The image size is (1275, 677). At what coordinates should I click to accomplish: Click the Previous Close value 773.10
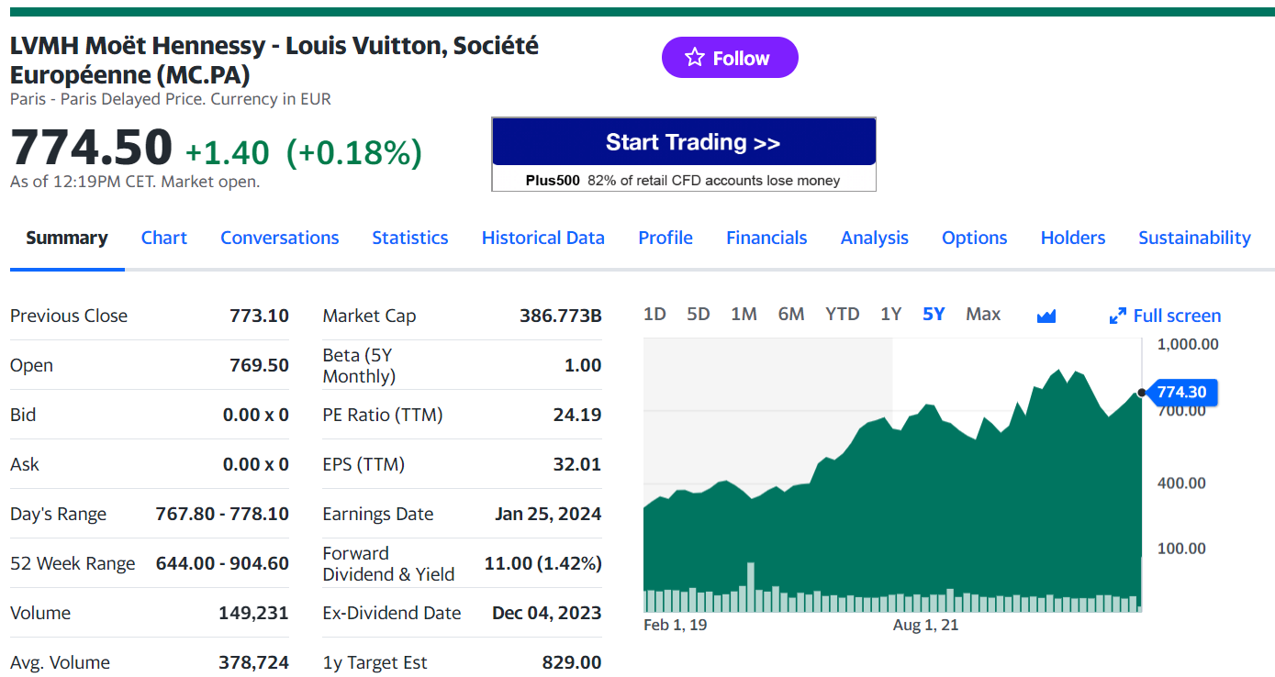[x=259, y=316]
